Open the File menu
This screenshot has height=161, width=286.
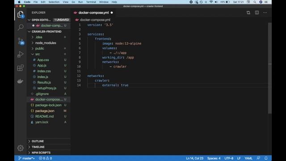(36, 2)
